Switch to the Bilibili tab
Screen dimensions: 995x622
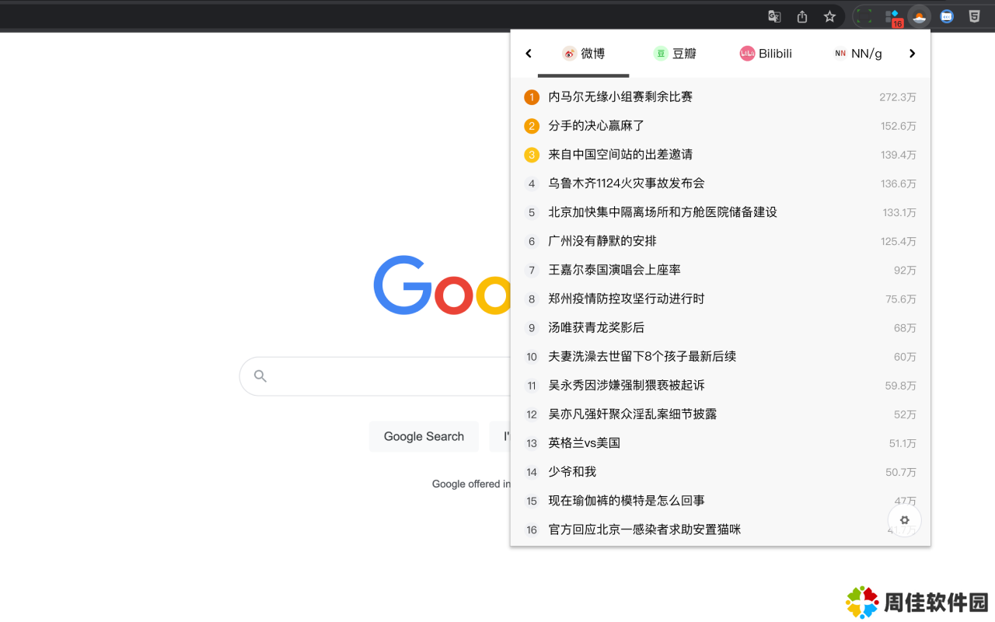[x=766, y=54]
